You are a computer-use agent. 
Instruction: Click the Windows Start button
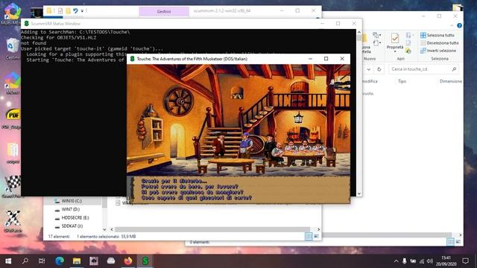[x=8, y=261]
